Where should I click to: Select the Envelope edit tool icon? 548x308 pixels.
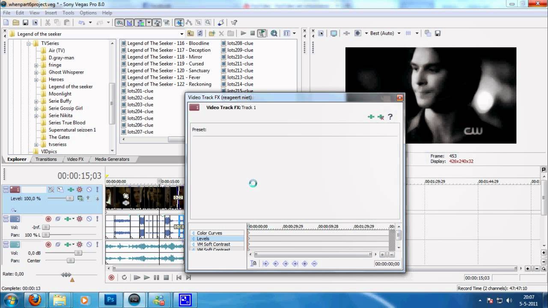[189, 23]
